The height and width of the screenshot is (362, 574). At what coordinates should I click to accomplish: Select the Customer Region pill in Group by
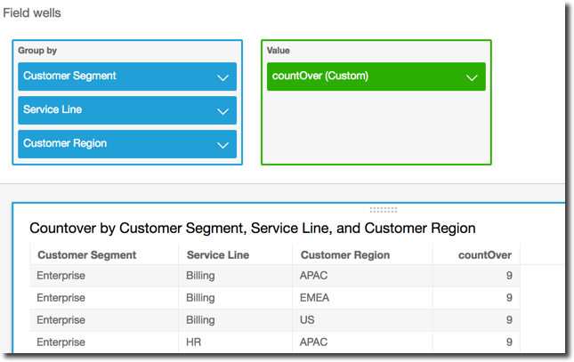116,144
